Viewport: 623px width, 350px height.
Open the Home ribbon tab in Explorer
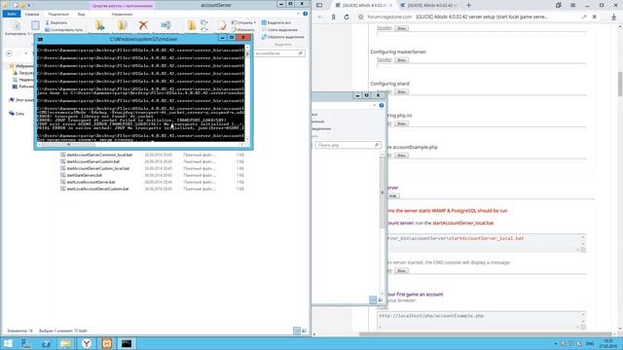pos(32,14)
